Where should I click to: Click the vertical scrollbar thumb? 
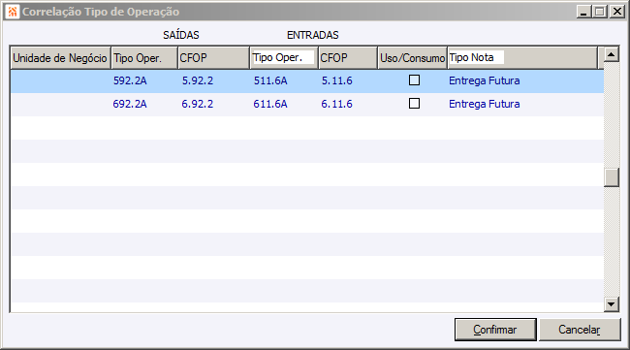pos(612,177)
